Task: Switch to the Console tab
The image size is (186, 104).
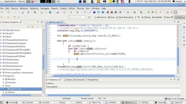Action: click(79, 80)
